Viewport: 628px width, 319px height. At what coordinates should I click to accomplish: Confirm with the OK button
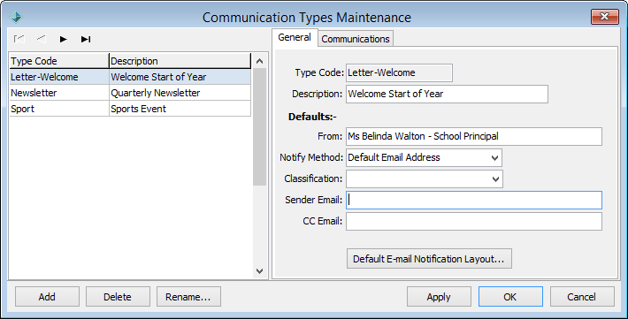pyautogui.click(x=510, y=297)
